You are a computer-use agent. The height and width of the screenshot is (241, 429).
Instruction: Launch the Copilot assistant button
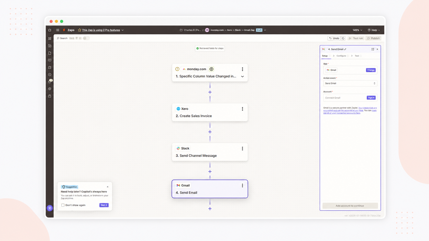tap(50, 208)
